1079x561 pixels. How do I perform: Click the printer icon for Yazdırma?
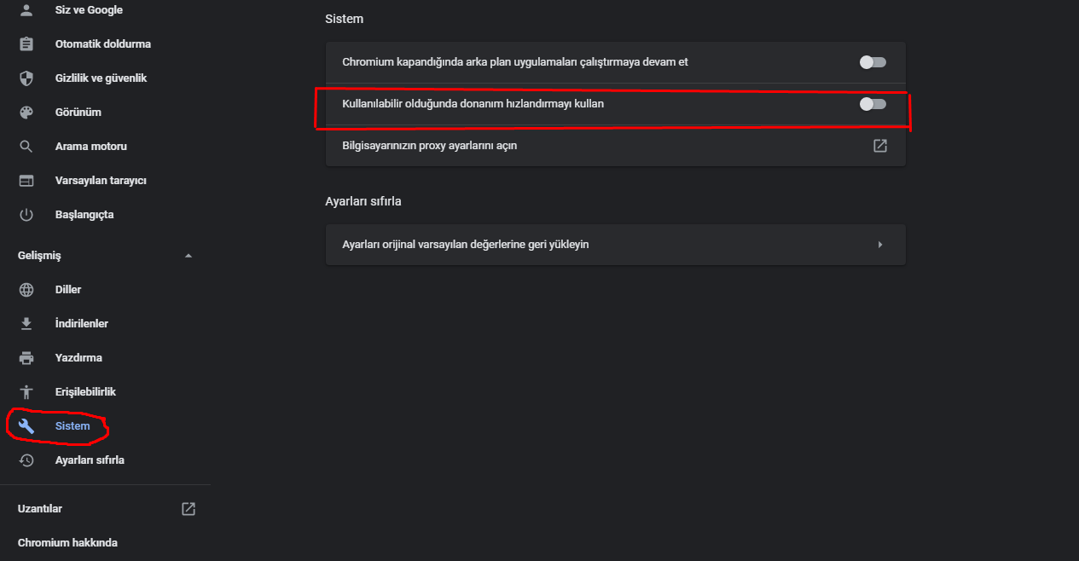tap(26, 358)
